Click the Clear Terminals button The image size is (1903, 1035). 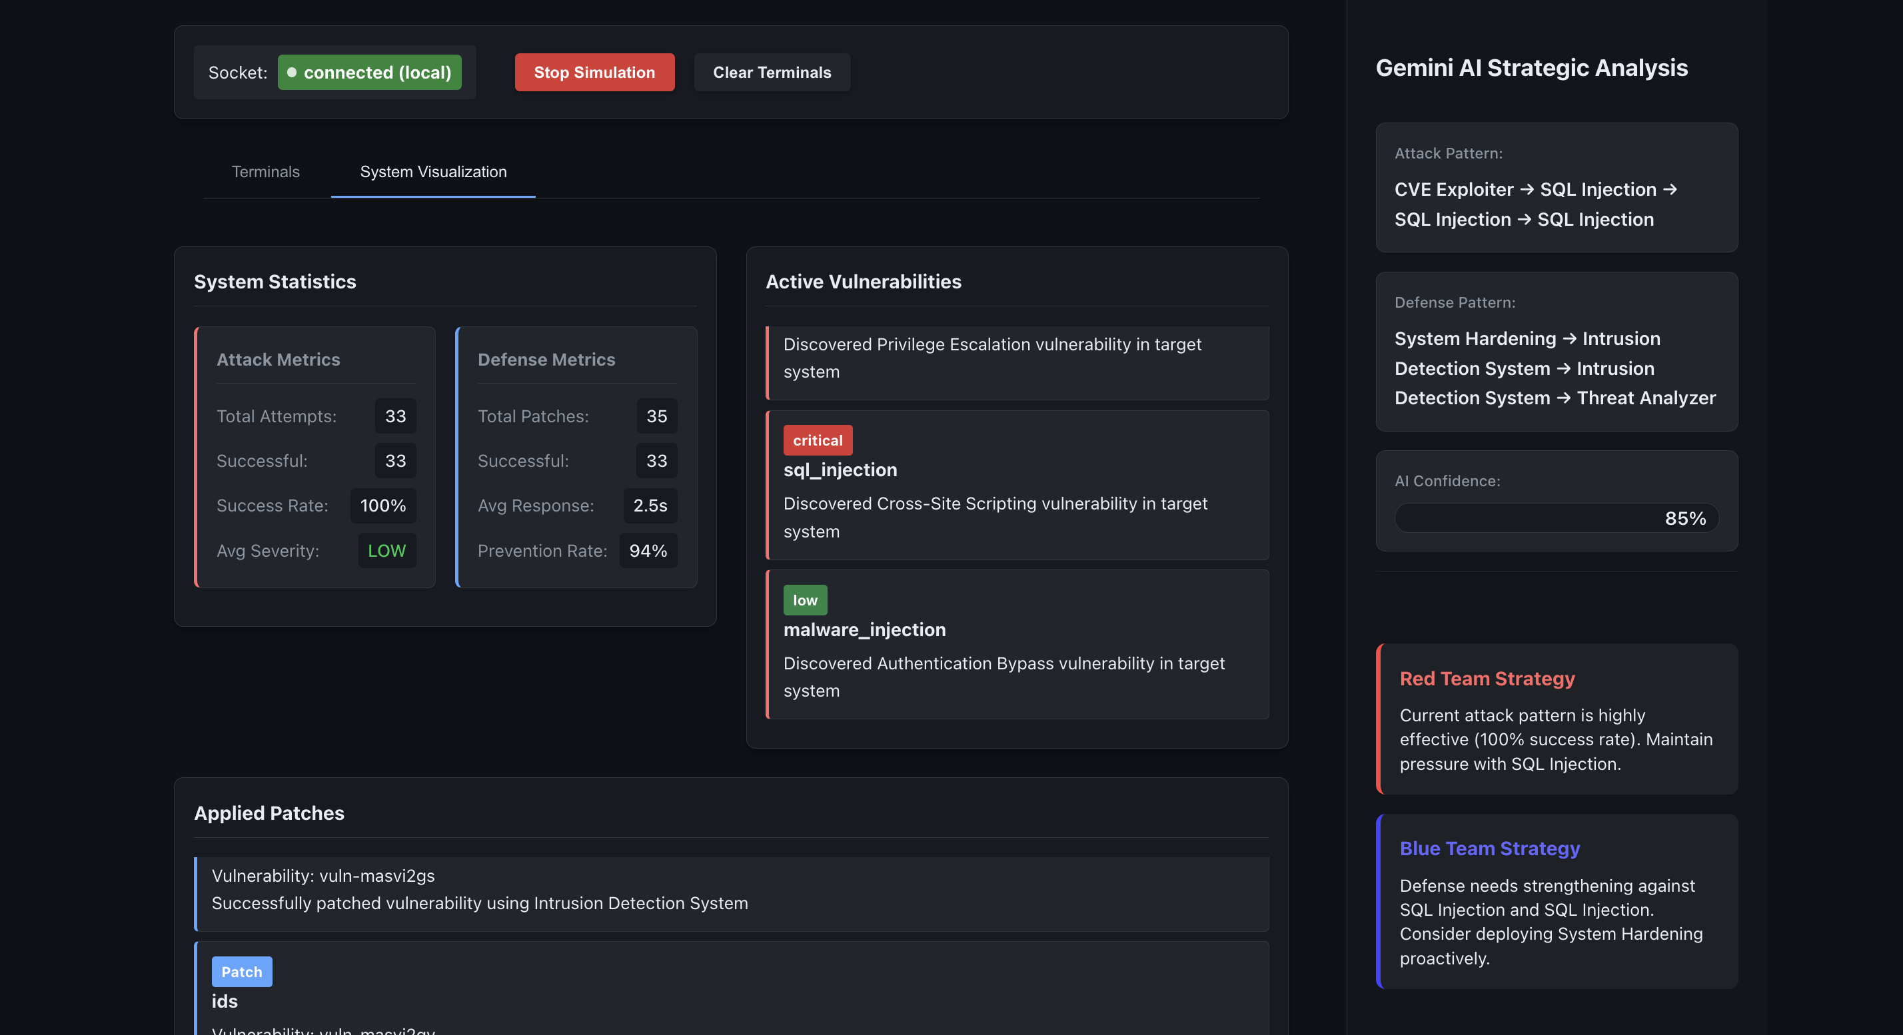point(771,73)
